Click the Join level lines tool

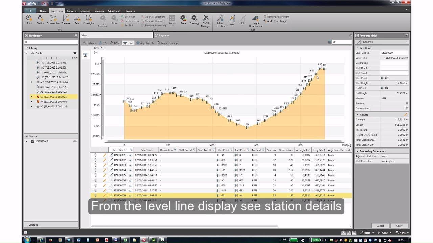pyautogui.click(x=232, y=20)
